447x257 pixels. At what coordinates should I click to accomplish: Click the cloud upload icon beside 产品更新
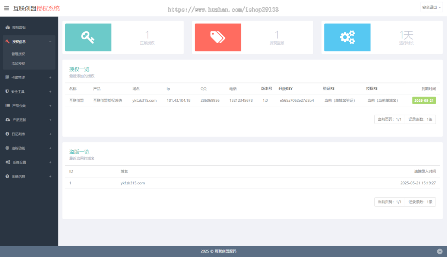pyautogui.click(x=8, y=120)
